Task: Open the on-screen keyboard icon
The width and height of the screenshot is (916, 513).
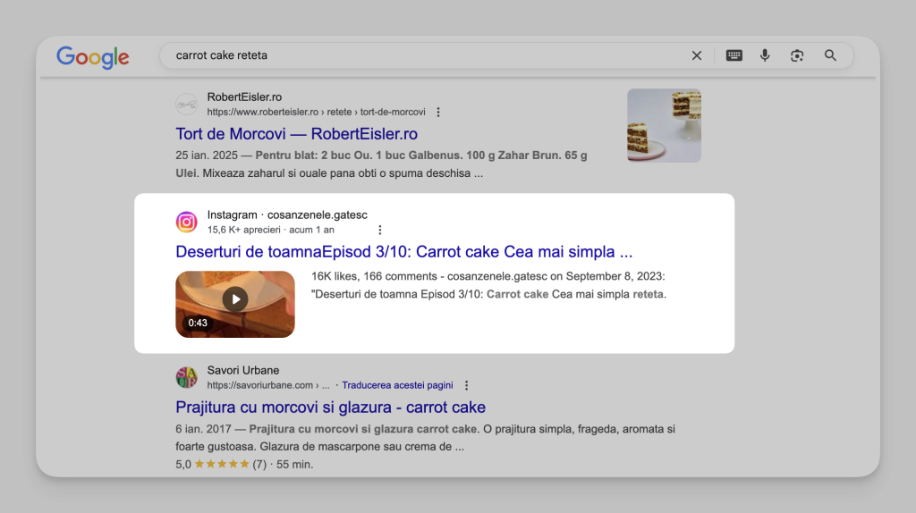Action: 734,55
